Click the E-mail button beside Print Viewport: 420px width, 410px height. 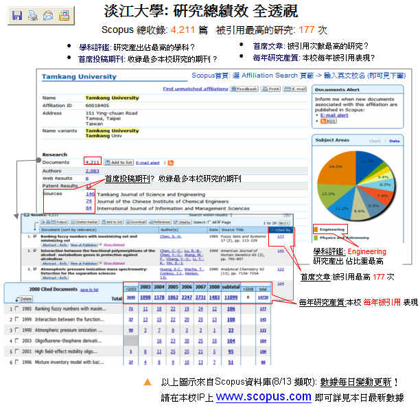pos(295,89)
